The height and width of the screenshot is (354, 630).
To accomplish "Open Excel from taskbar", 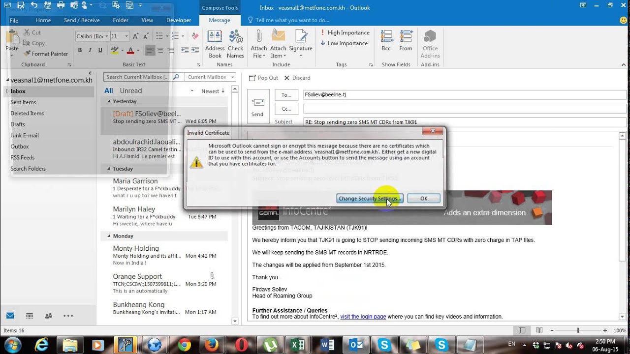I will (298, 345).
